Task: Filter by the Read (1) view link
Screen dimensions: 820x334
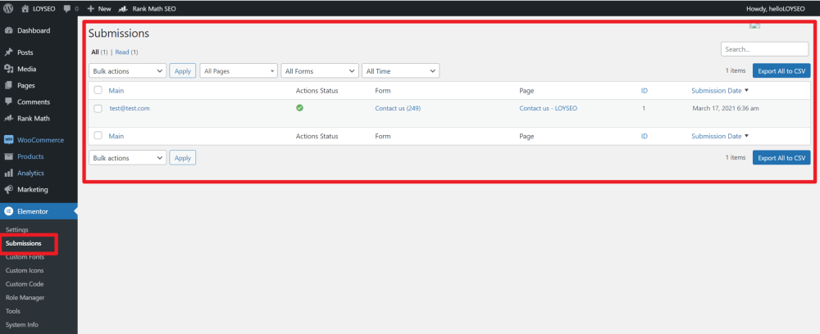Action: click(126, 52)
